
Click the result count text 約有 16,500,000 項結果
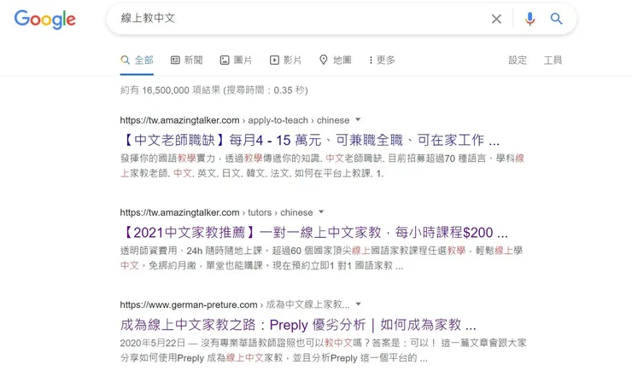(x=170, y=90)
